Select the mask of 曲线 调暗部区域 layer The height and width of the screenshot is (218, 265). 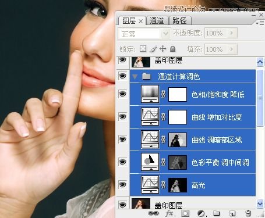click(x=178, y=140)
